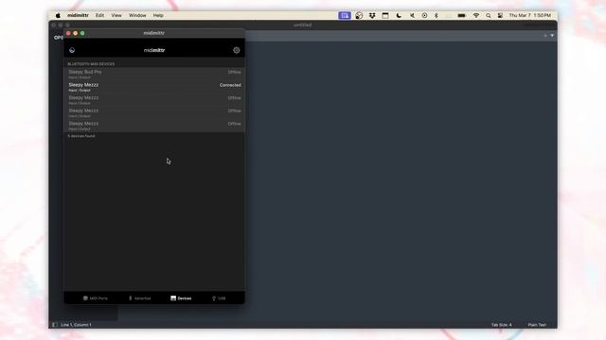Toggle sidebar icon in editor status bar
This screenshot has width=606, height=340.
(55, 325)
